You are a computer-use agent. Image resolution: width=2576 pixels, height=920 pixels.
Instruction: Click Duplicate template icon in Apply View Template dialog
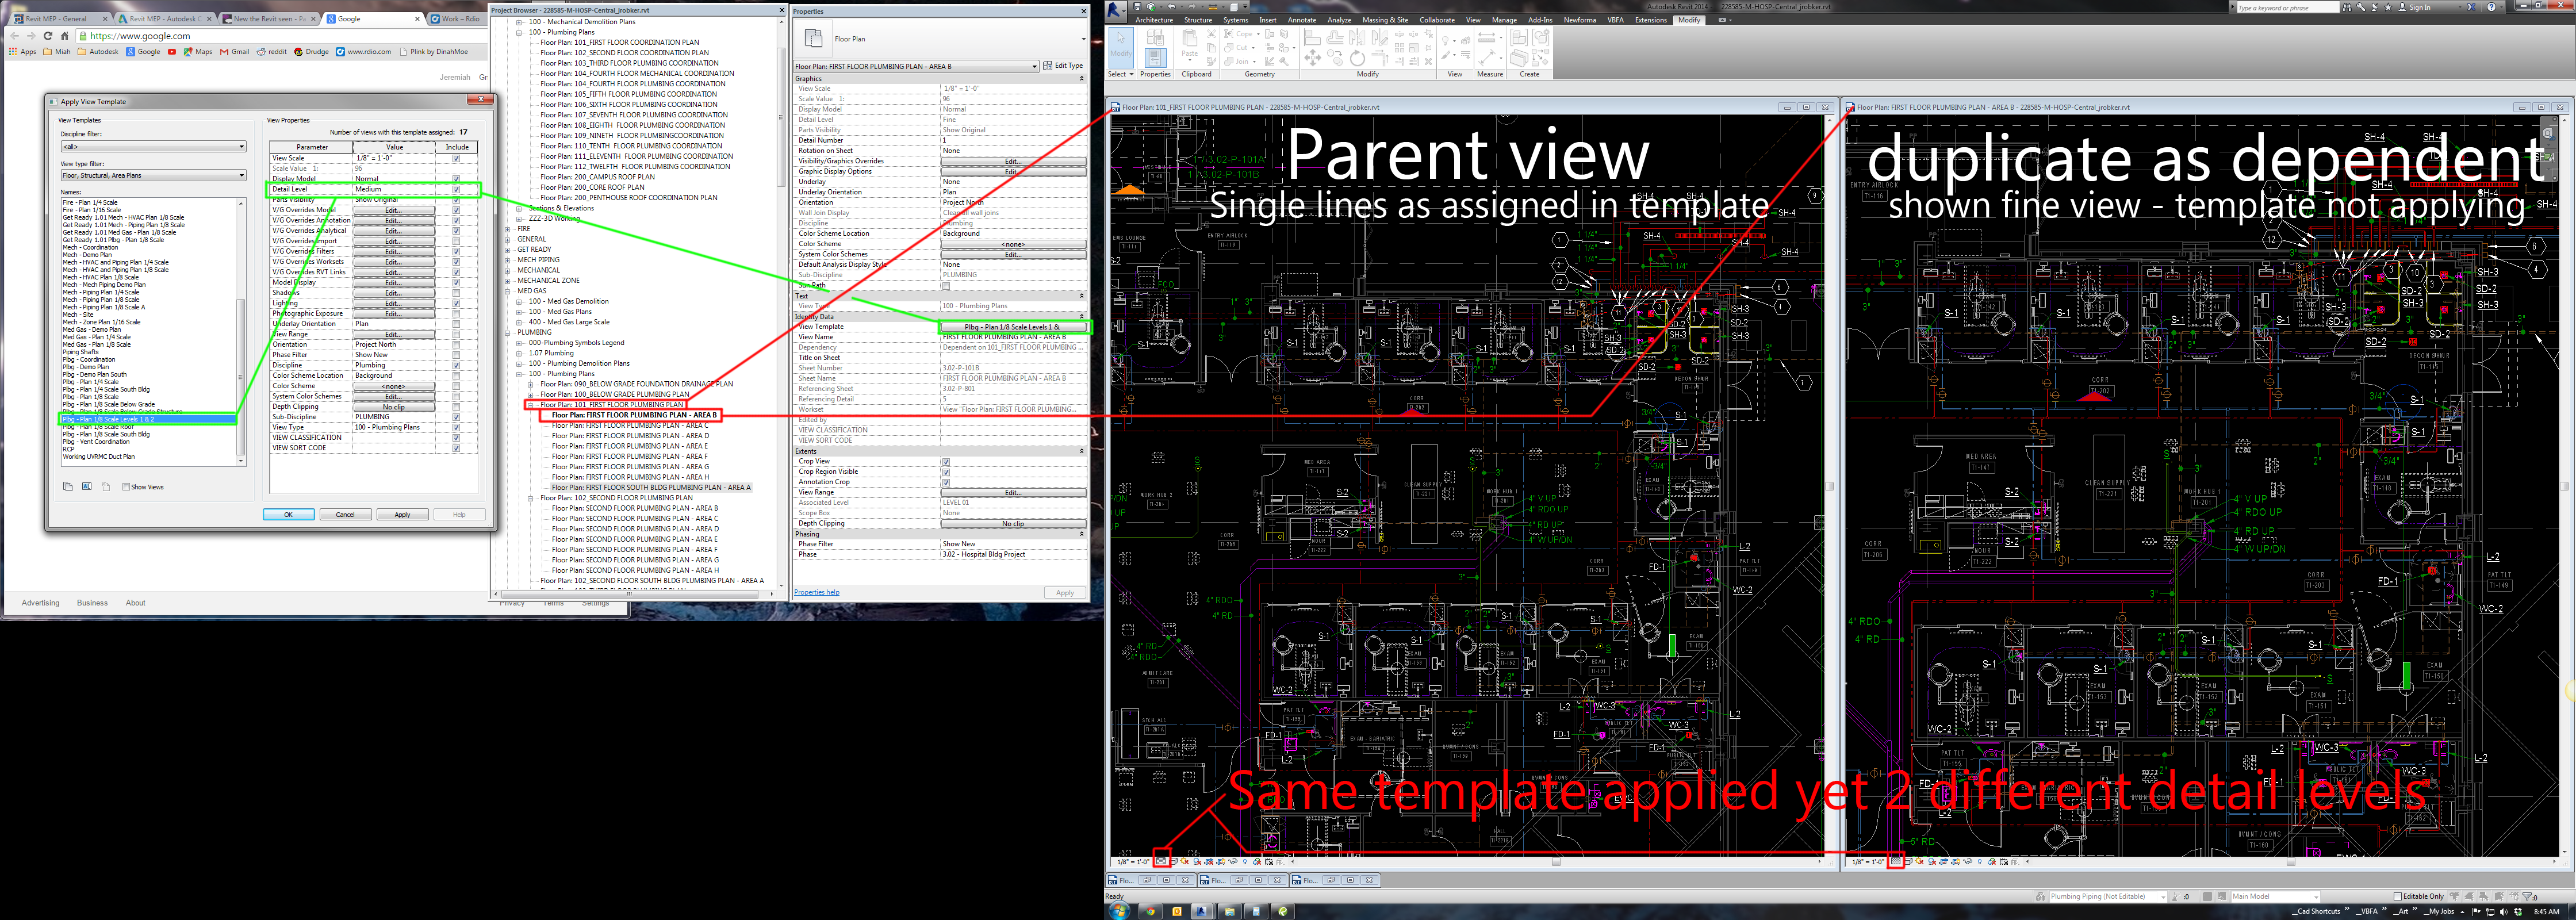coord(68,487)
